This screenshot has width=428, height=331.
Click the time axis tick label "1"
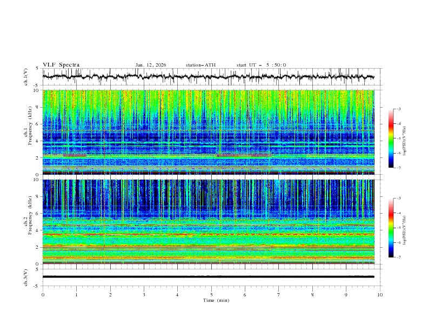76,295
